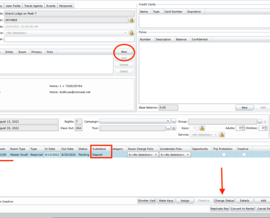Expand the Campaign dropdown
Viewport: 270px width, 218px height.
(x=168, y=121)
